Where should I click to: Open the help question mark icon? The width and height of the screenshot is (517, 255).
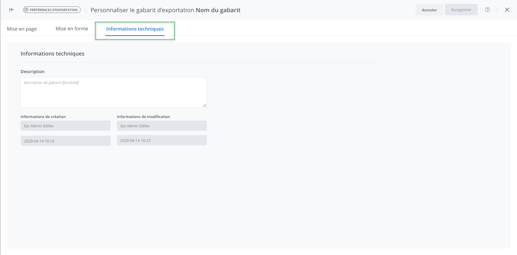tap(487, 10)
